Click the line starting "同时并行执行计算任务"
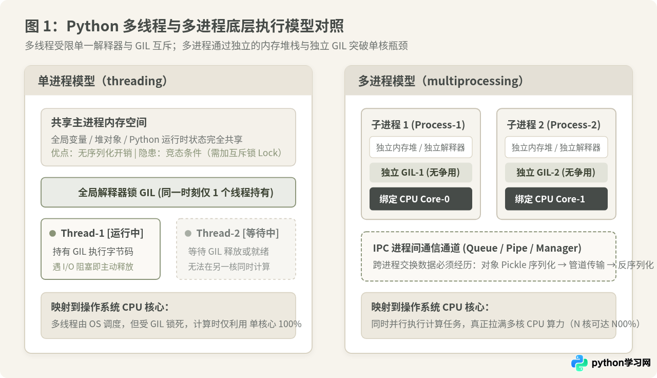The height and width of the screenshot is (378, 657). [506, 324]
